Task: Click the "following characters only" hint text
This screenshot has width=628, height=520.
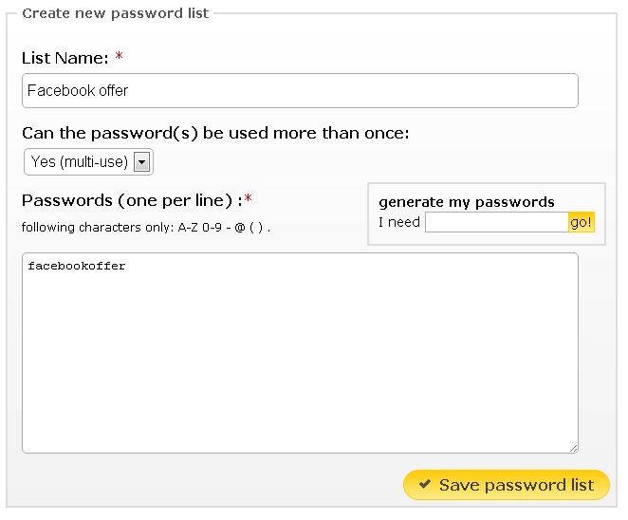Action: click(146, 228)
